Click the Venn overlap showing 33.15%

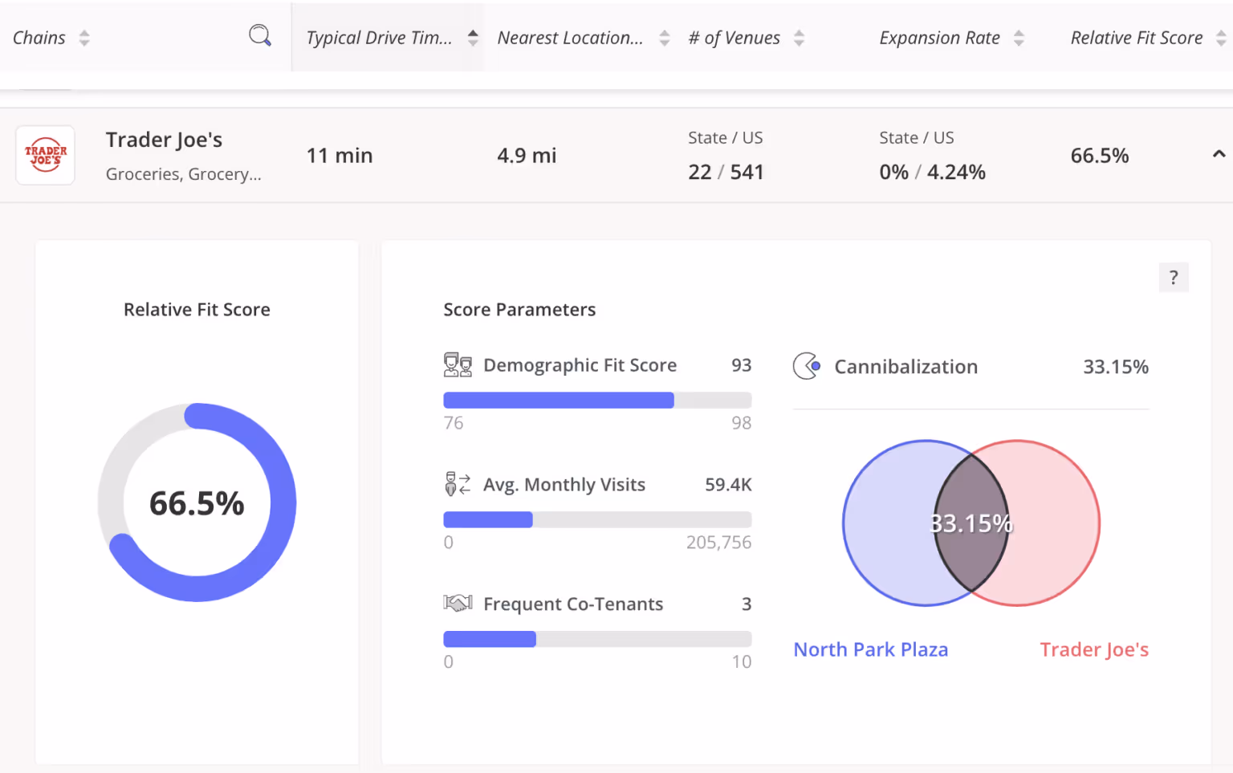point(971,523)
